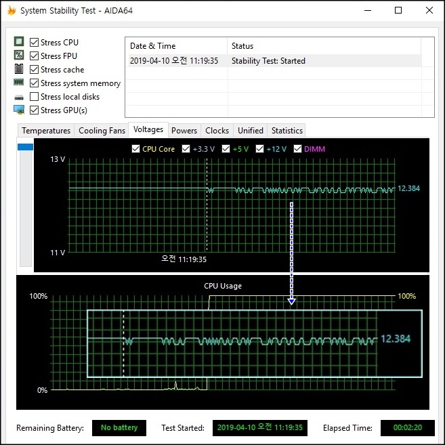This screenshot has height=445, width=445.
Task: Click the monitor icon beside Stress GPU(s)
Action: pyautogui.click(x=19, y=110)
